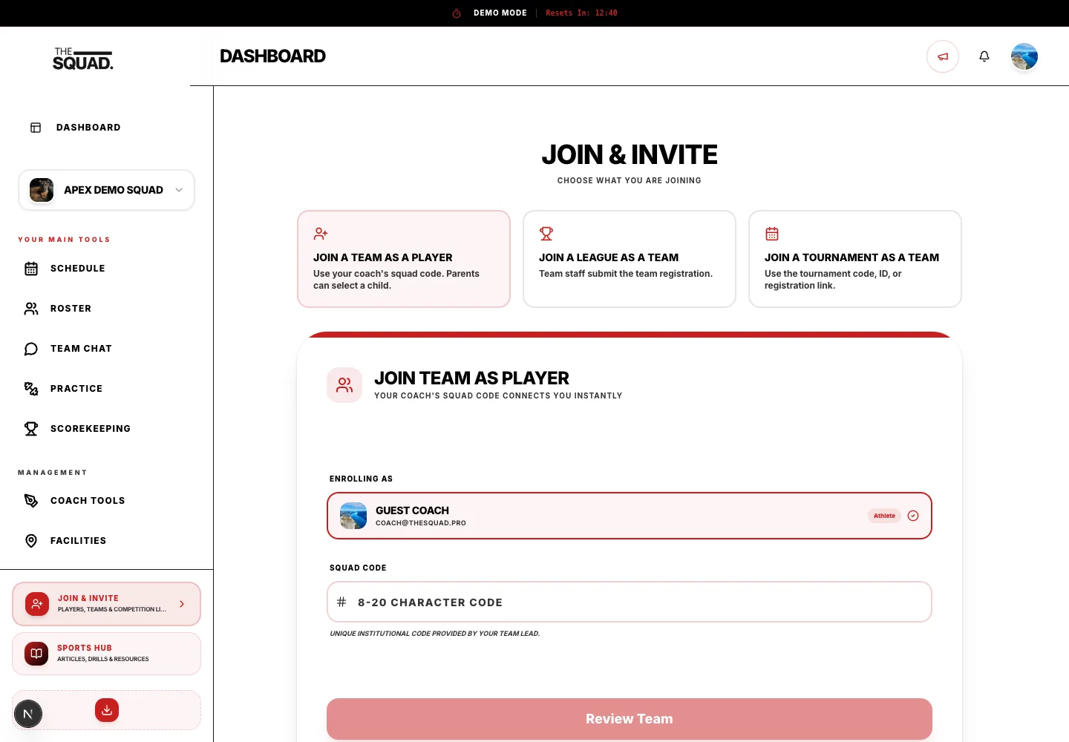
Task: Open Sports Hub articles and drills
Action: 106,654
